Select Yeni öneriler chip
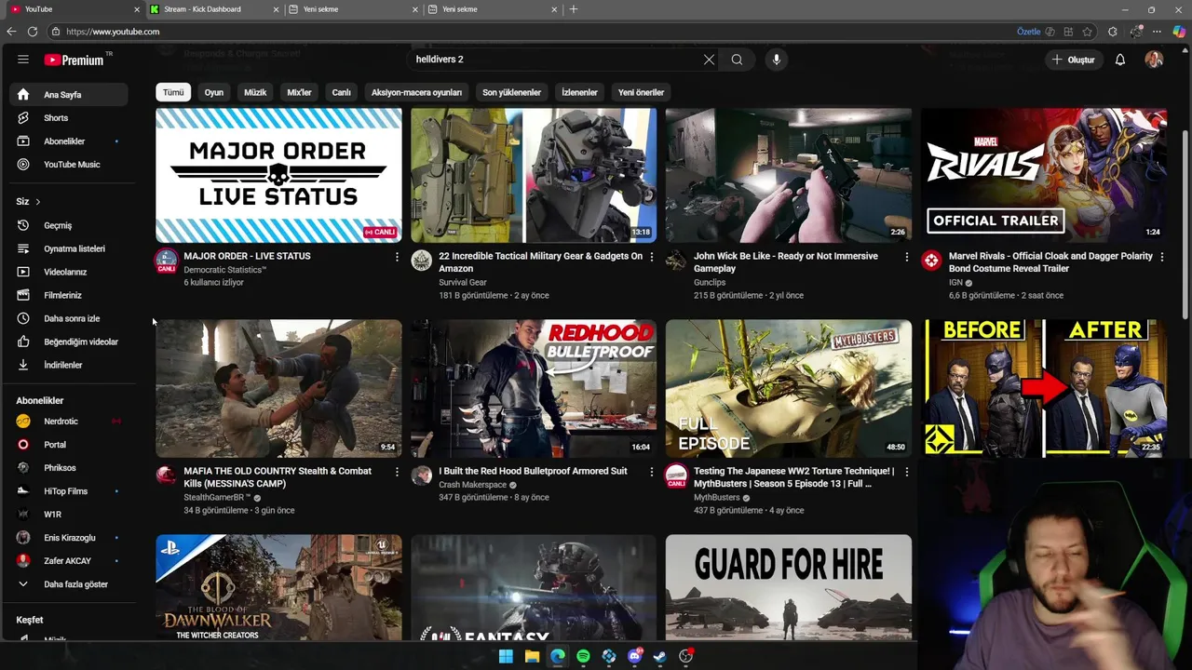The width and height of the screenshot is (1192, 670). (641, 92)
